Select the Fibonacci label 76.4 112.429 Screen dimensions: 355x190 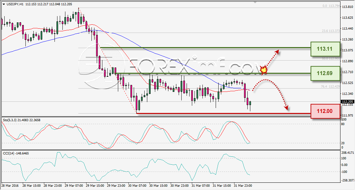click(330, 86)
